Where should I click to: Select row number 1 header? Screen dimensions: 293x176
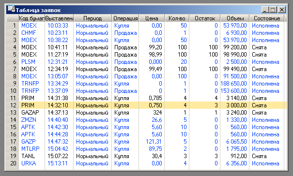[13, 26]
